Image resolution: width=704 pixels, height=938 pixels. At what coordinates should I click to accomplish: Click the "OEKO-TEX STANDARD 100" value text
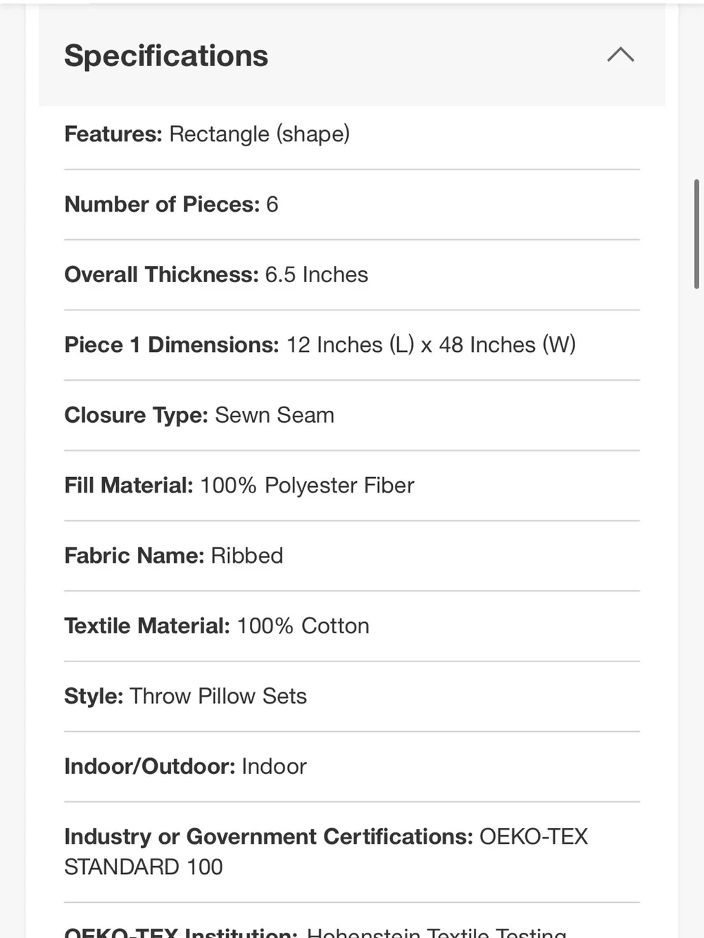(x=326, y=851)
